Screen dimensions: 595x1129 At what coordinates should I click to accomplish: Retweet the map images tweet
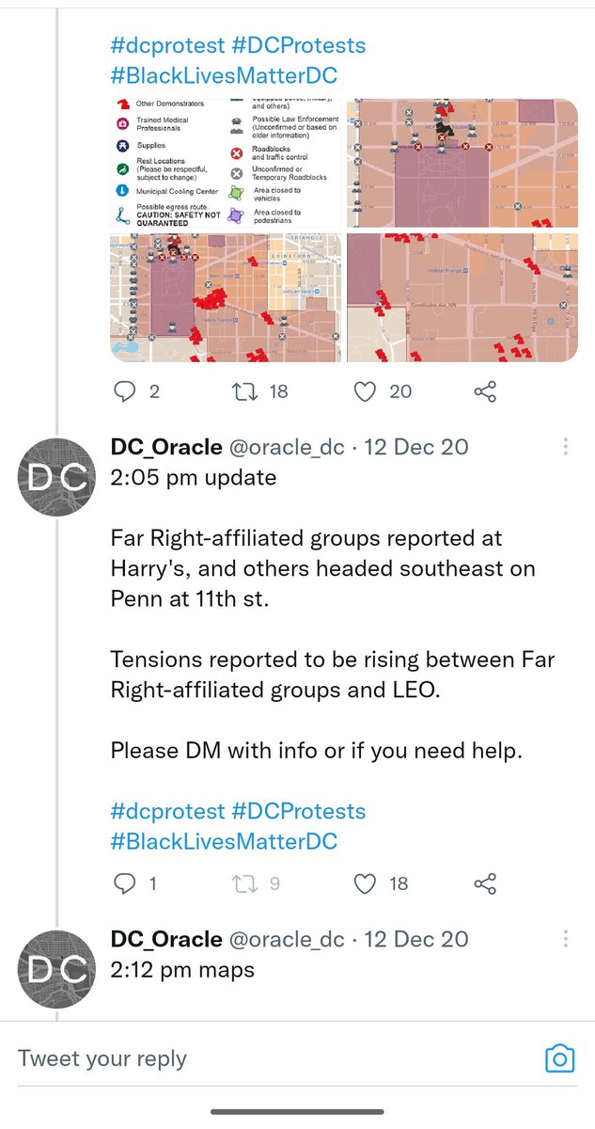pos(244,391)
